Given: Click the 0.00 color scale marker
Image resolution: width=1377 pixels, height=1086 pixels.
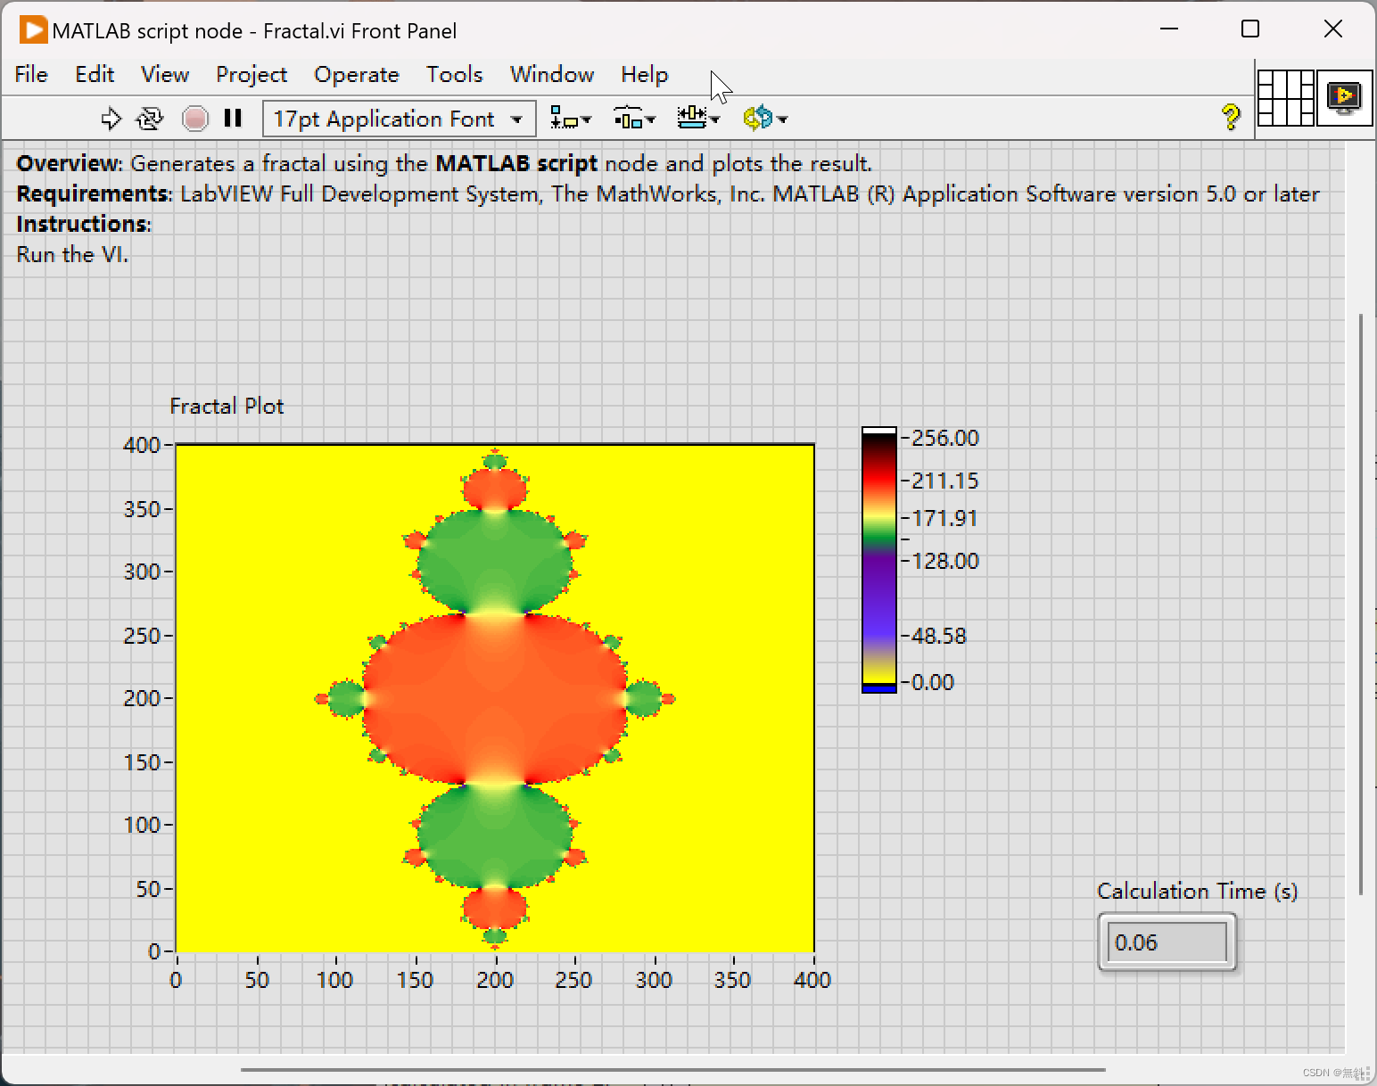Looking at the screenshot, I should 932,682.
